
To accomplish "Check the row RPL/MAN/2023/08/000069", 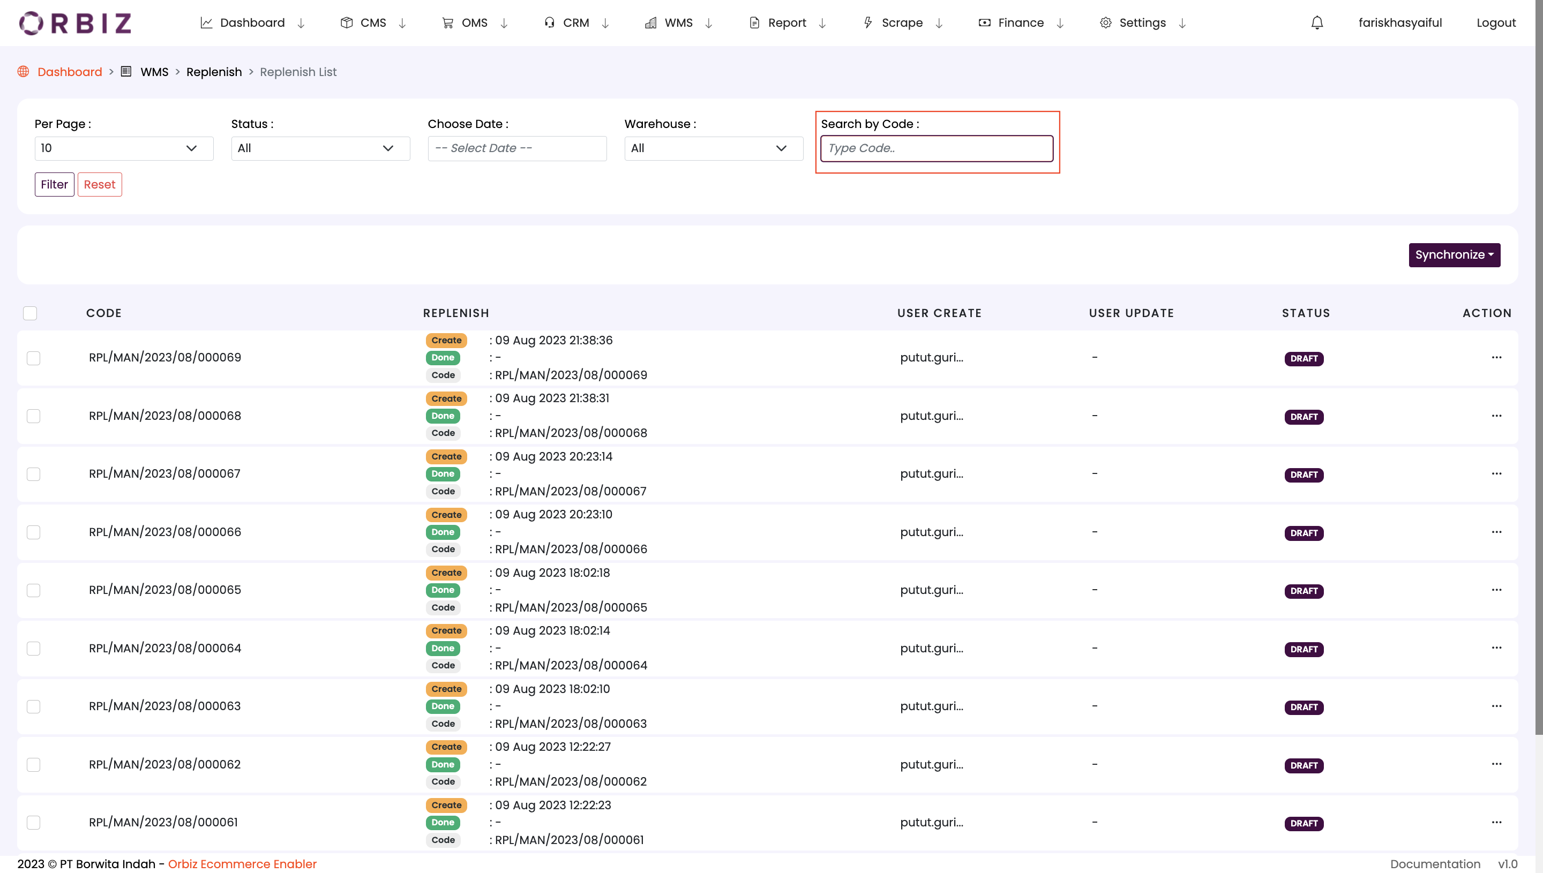I will click(34, 358).
